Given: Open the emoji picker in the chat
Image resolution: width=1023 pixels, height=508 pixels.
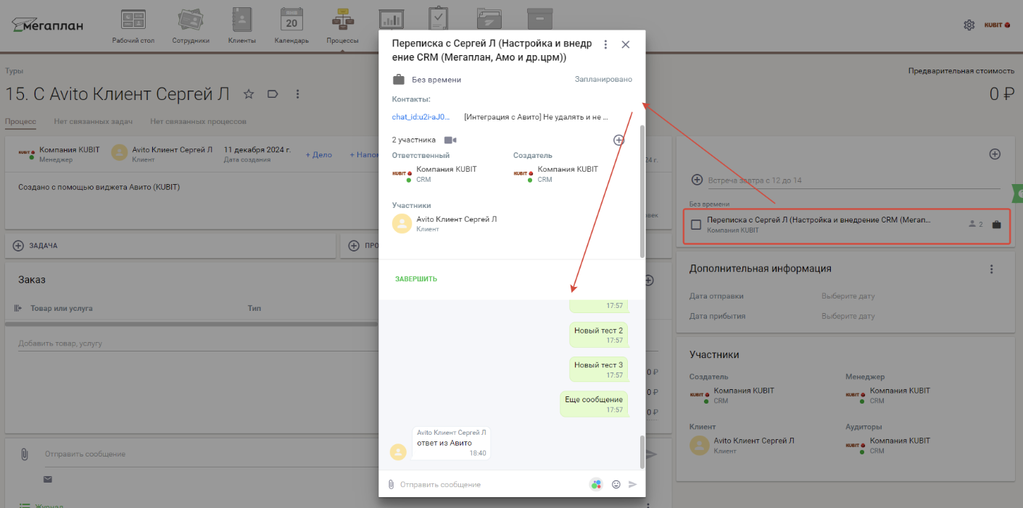Looking at the screenshot, I should [x=616, y=484].
